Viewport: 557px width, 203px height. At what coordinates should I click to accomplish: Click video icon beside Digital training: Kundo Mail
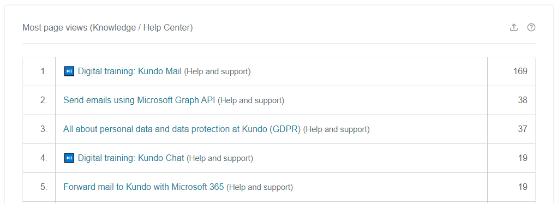(69, 71)
